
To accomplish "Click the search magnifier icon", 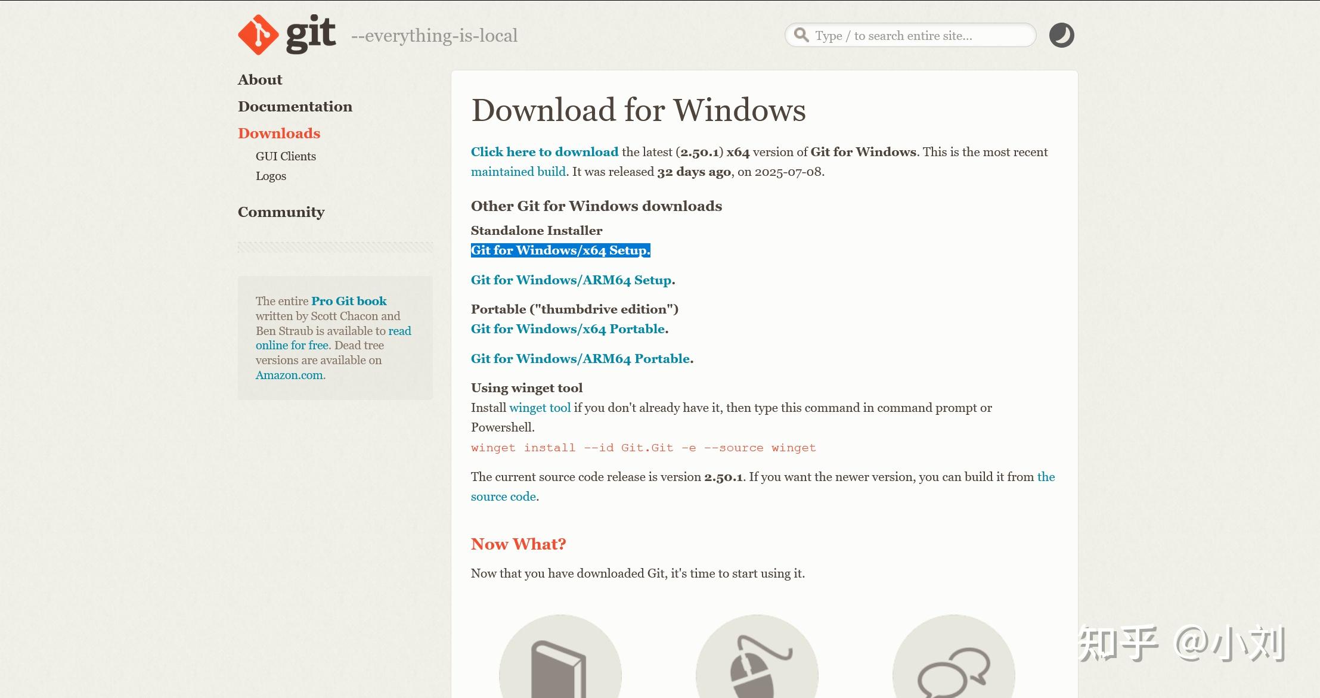I will pos(801,35).
